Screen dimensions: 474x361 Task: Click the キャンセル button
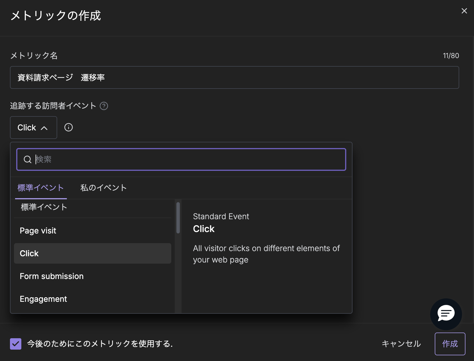[x=401, y=344]
